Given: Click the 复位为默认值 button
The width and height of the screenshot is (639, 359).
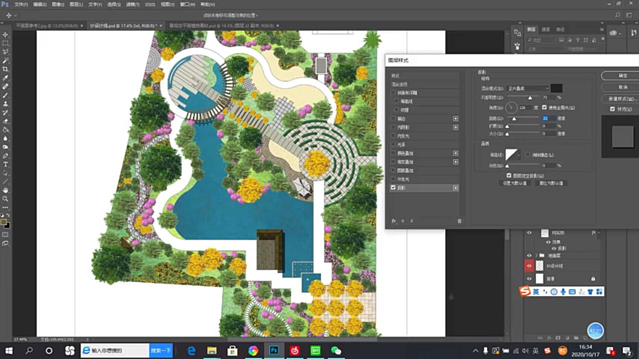Looking at the screenshot, I should [551, 183].
